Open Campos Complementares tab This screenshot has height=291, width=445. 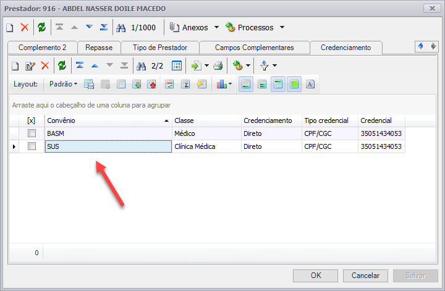pos(254,48)
